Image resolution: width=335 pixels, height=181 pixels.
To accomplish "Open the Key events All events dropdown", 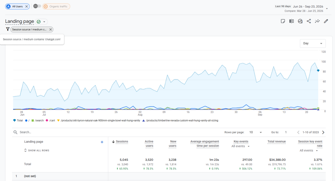I will click(x=240, y=146).
